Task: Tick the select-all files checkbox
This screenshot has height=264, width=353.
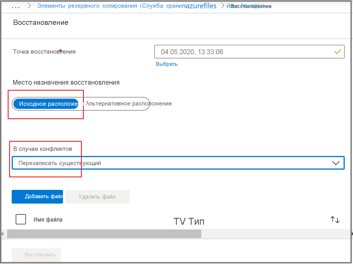Action: pos(21,219)
